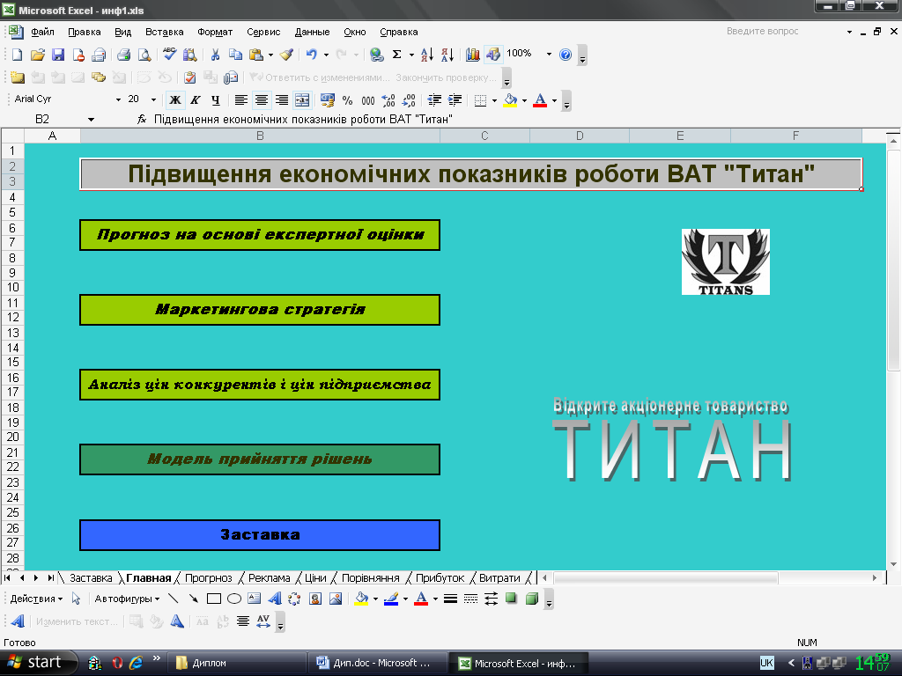
Task: Click the Модель прийняття рішень button
Action: pos(260,459)
